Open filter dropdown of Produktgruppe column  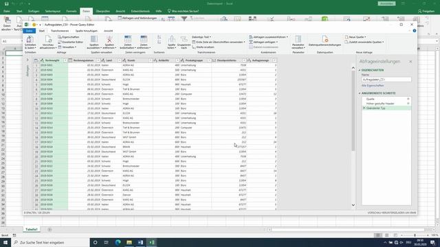click(x=209, y=60)
